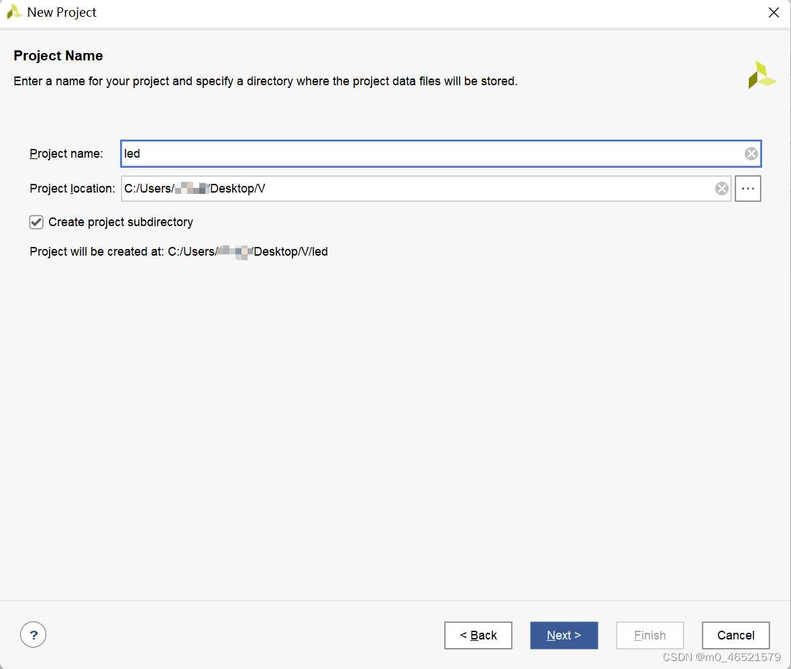This screenshot has height=669, width=791.
Task: Open help with the question mark button
Action: [x=34, y=633]
